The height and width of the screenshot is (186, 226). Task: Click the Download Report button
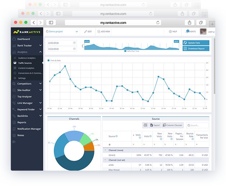[196, 49]
